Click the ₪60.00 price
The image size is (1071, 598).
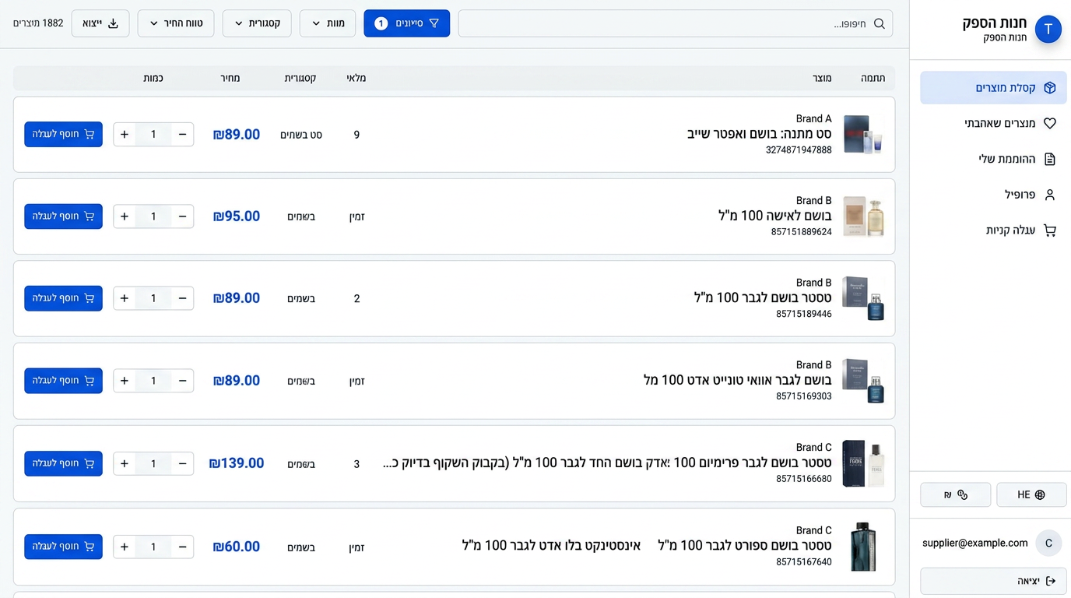[x=237, y=547]
